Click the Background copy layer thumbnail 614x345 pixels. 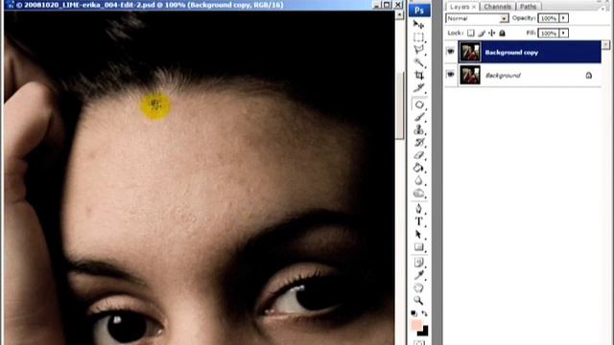click(470, 52)
